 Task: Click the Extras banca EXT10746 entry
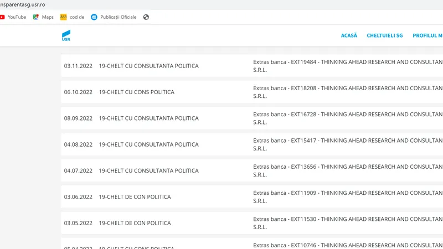(x=348, y=245)
